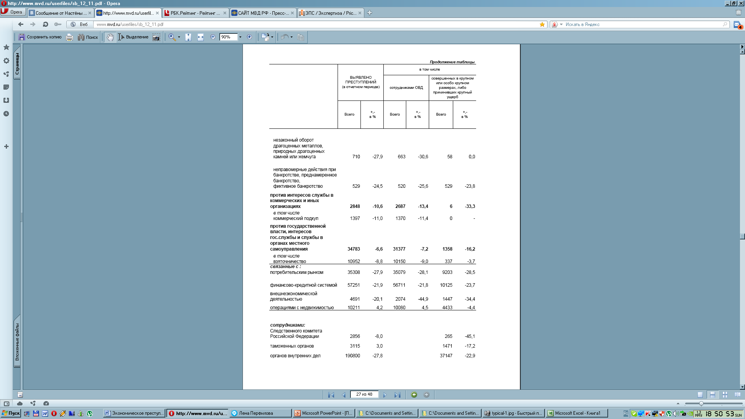This screenshot has height=419, width=745.
Task: Switch to 'ЭПС / Экспертиза' tab
Action: point(330,13)
